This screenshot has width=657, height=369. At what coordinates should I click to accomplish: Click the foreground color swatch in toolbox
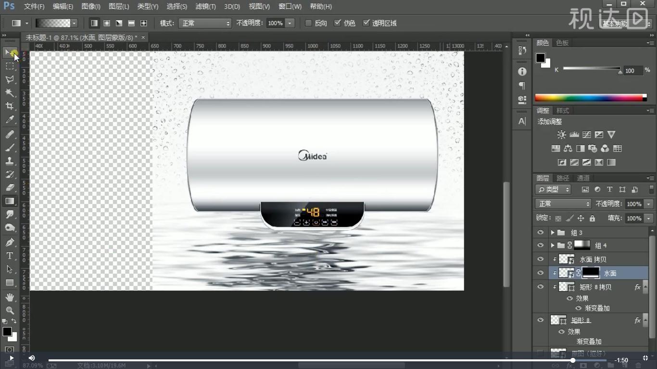(x=7, y=332)
